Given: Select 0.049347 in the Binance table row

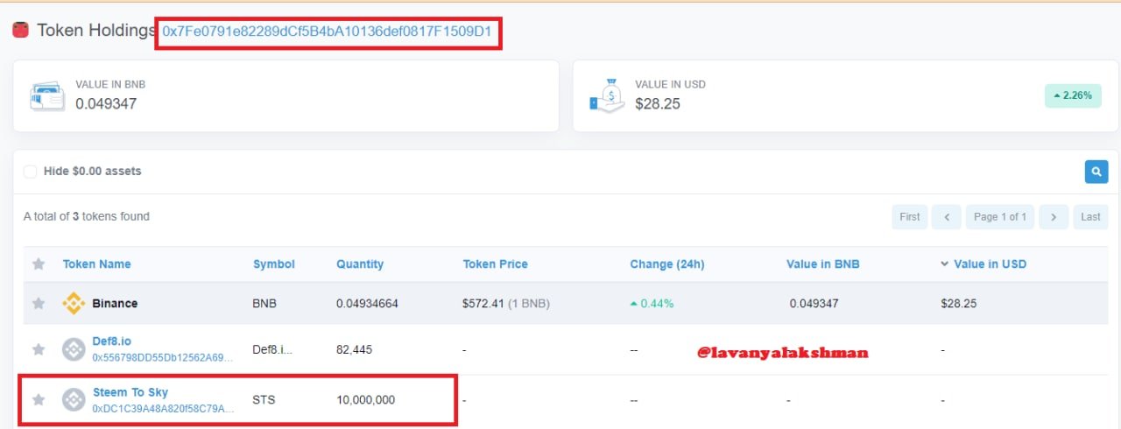Looking at the screenshot, I should pos(814,304).
